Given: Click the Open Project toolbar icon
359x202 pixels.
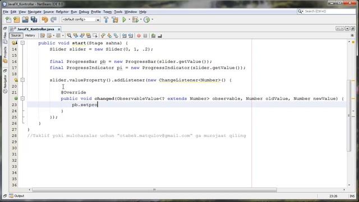Looking at the screenshot, I should 25,20.
